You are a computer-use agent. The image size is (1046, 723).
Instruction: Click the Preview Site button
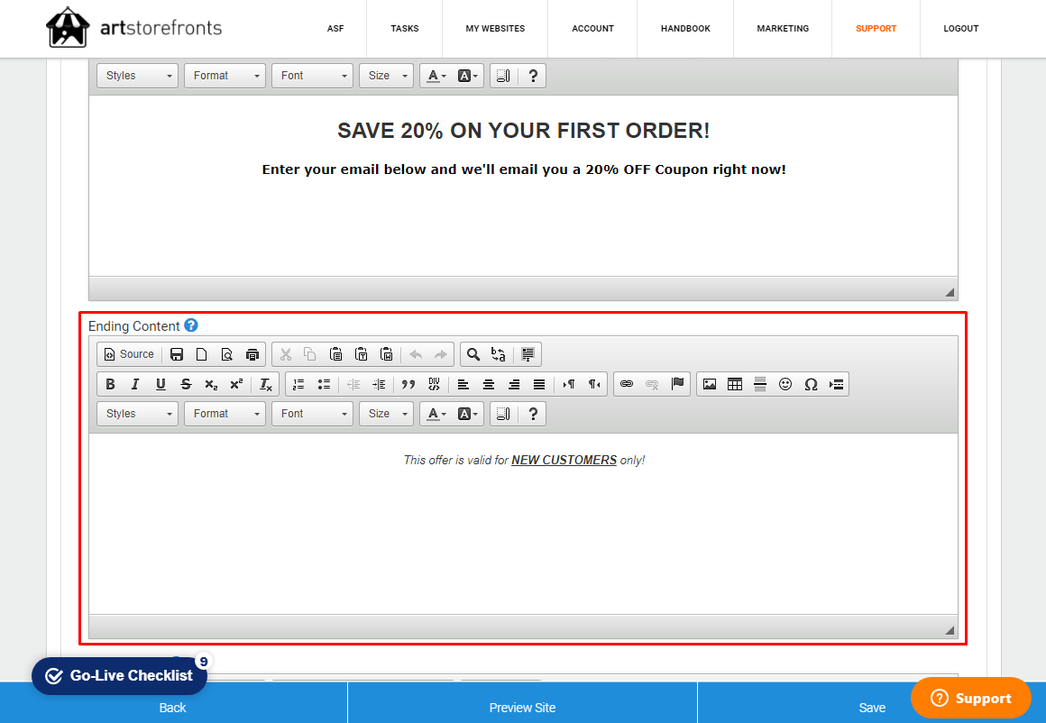[522, 708]
